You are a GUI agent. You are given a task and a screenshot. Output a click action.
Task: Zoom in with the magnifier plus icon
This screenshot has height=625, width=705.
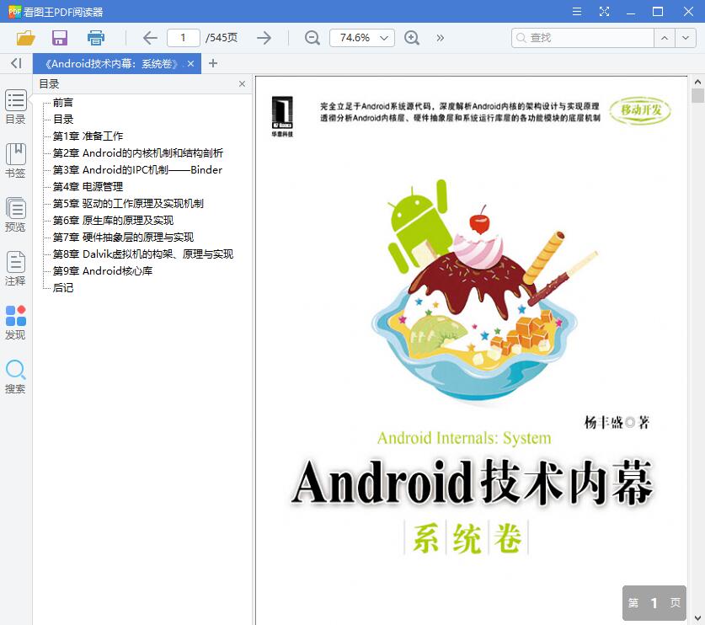click(x=410, y=38)
